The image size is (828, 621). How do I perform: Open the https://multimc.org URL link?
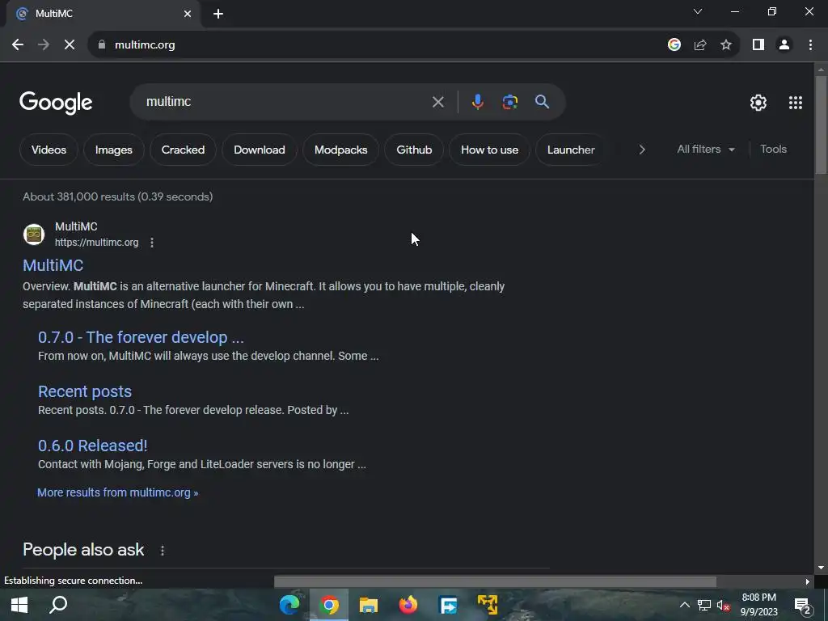click(97, 243)
